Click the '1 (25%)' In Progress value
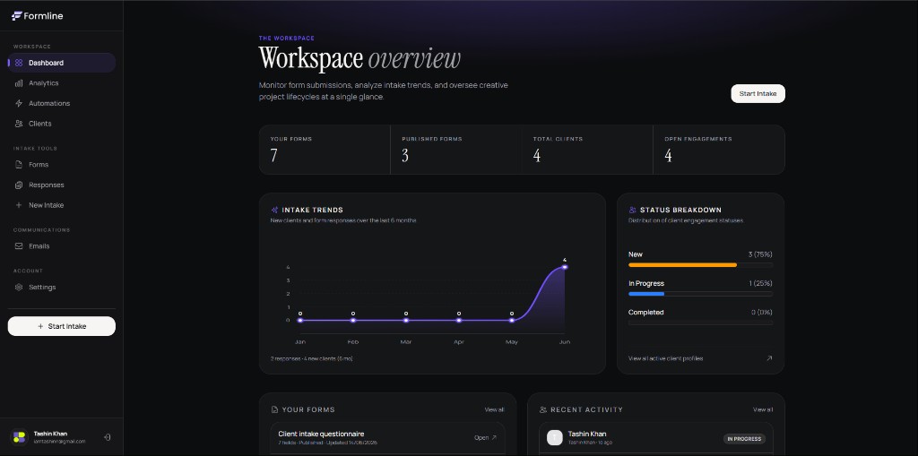 [760, 283]
